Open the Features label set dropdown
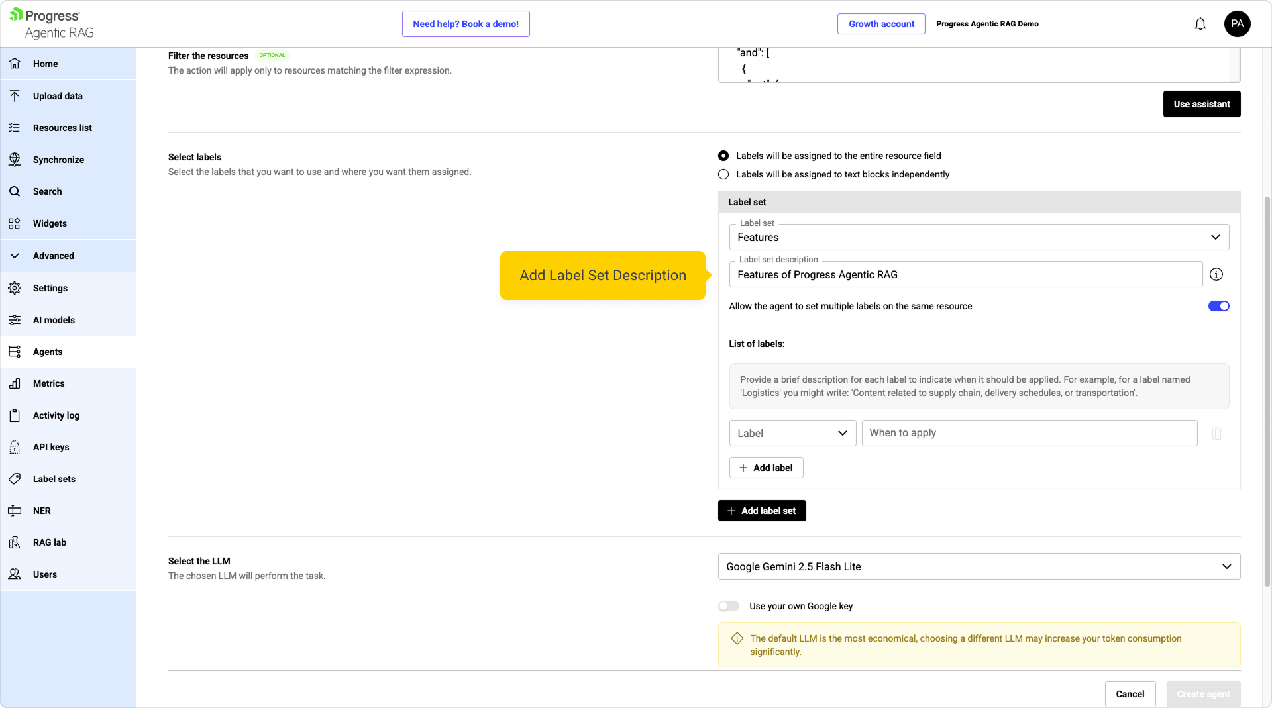This screenshot has width=1272, height=708. 979,237
